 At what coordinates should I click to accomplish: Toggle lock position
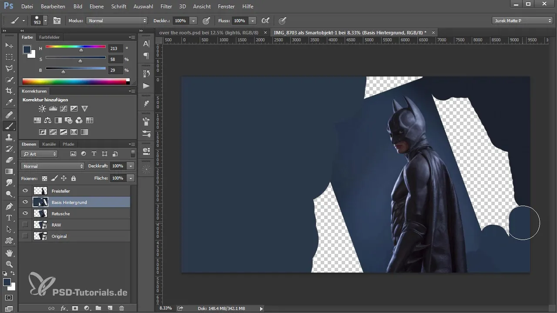tap(64, 178)
